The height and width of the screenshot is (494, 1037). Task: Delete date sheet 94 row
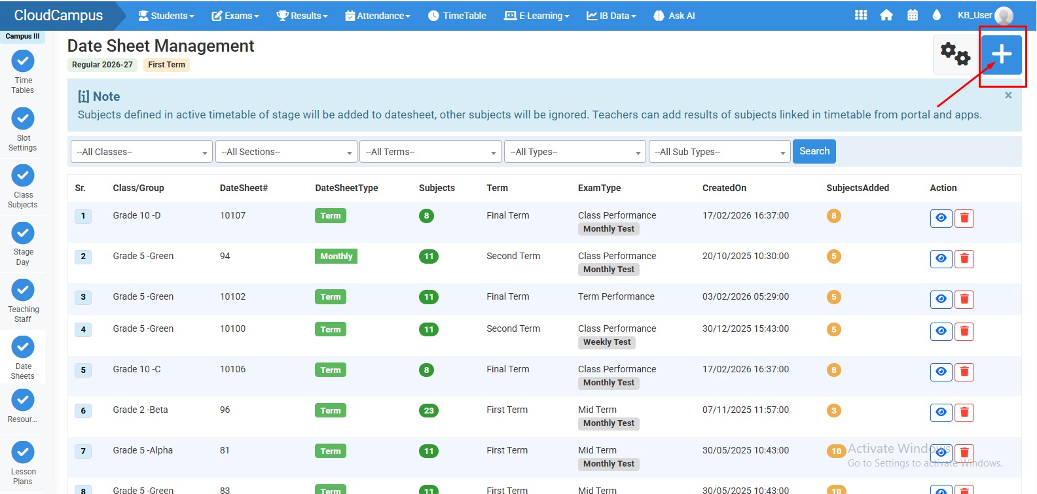pyautogui.click(x=964, y=258)
